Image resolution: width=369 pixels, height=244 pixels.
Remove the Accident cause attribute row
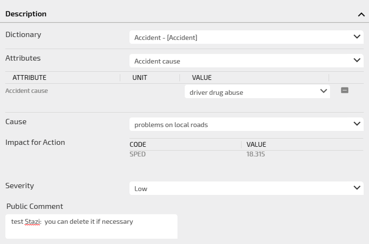click(344, 90)
